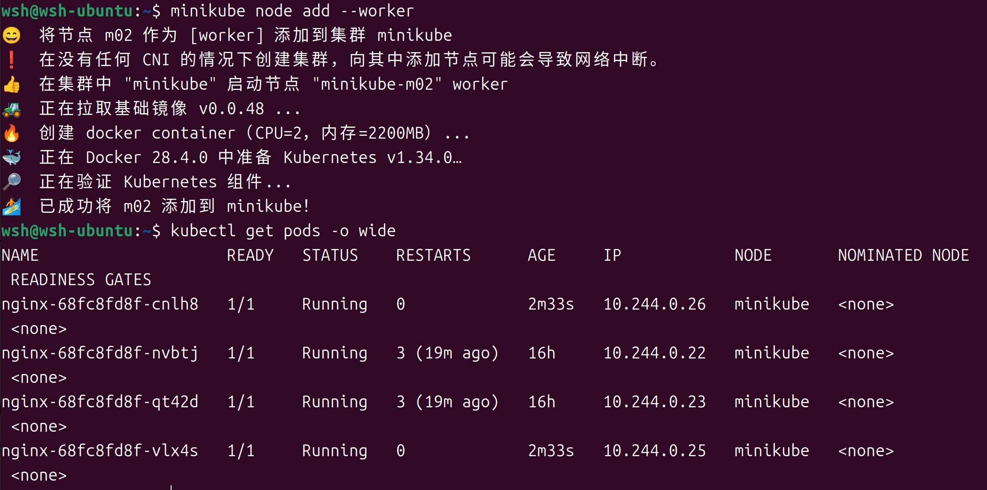987x490 pixels.
Task: Click the age '16h' in the qt42d row
Action: click(x=541, y=402)
